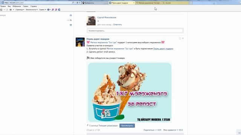Open the Home button dropdown arrow

tap(4, 10)
